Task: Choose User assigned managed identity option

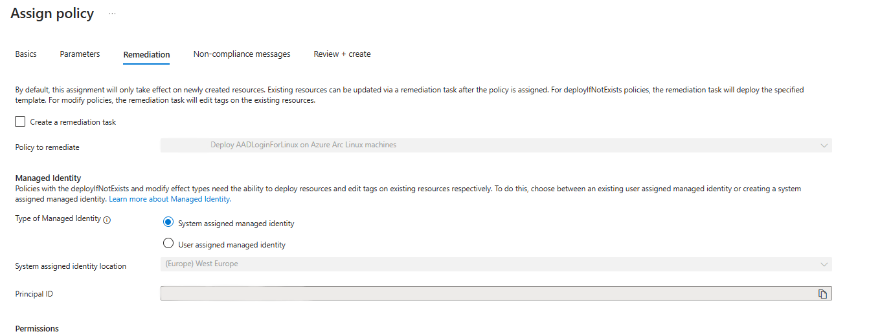Action: [x=168, y=244]
